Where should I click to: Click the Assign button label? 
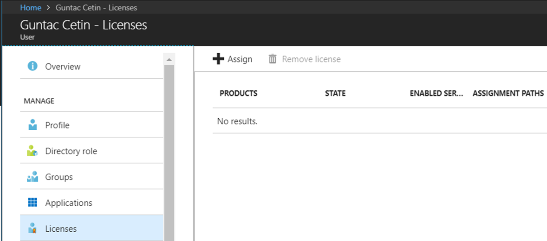[x=240, y=59]
